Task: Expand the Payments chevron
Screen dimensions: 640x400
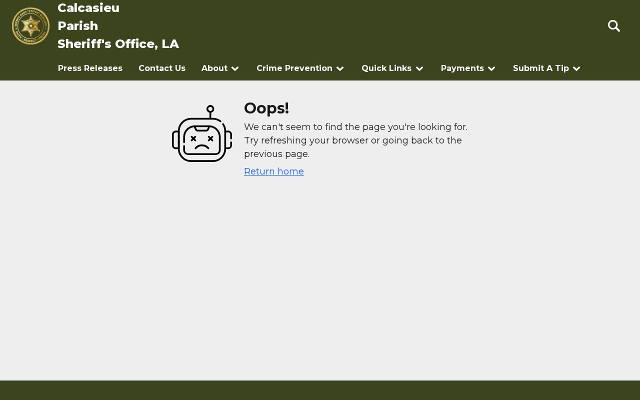Action: point(491,68)
